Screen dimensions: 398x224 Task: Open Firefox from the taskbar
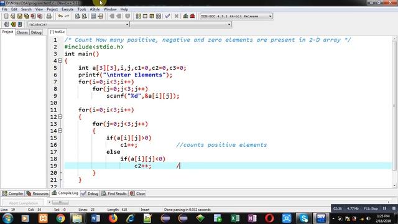[113, 218]
